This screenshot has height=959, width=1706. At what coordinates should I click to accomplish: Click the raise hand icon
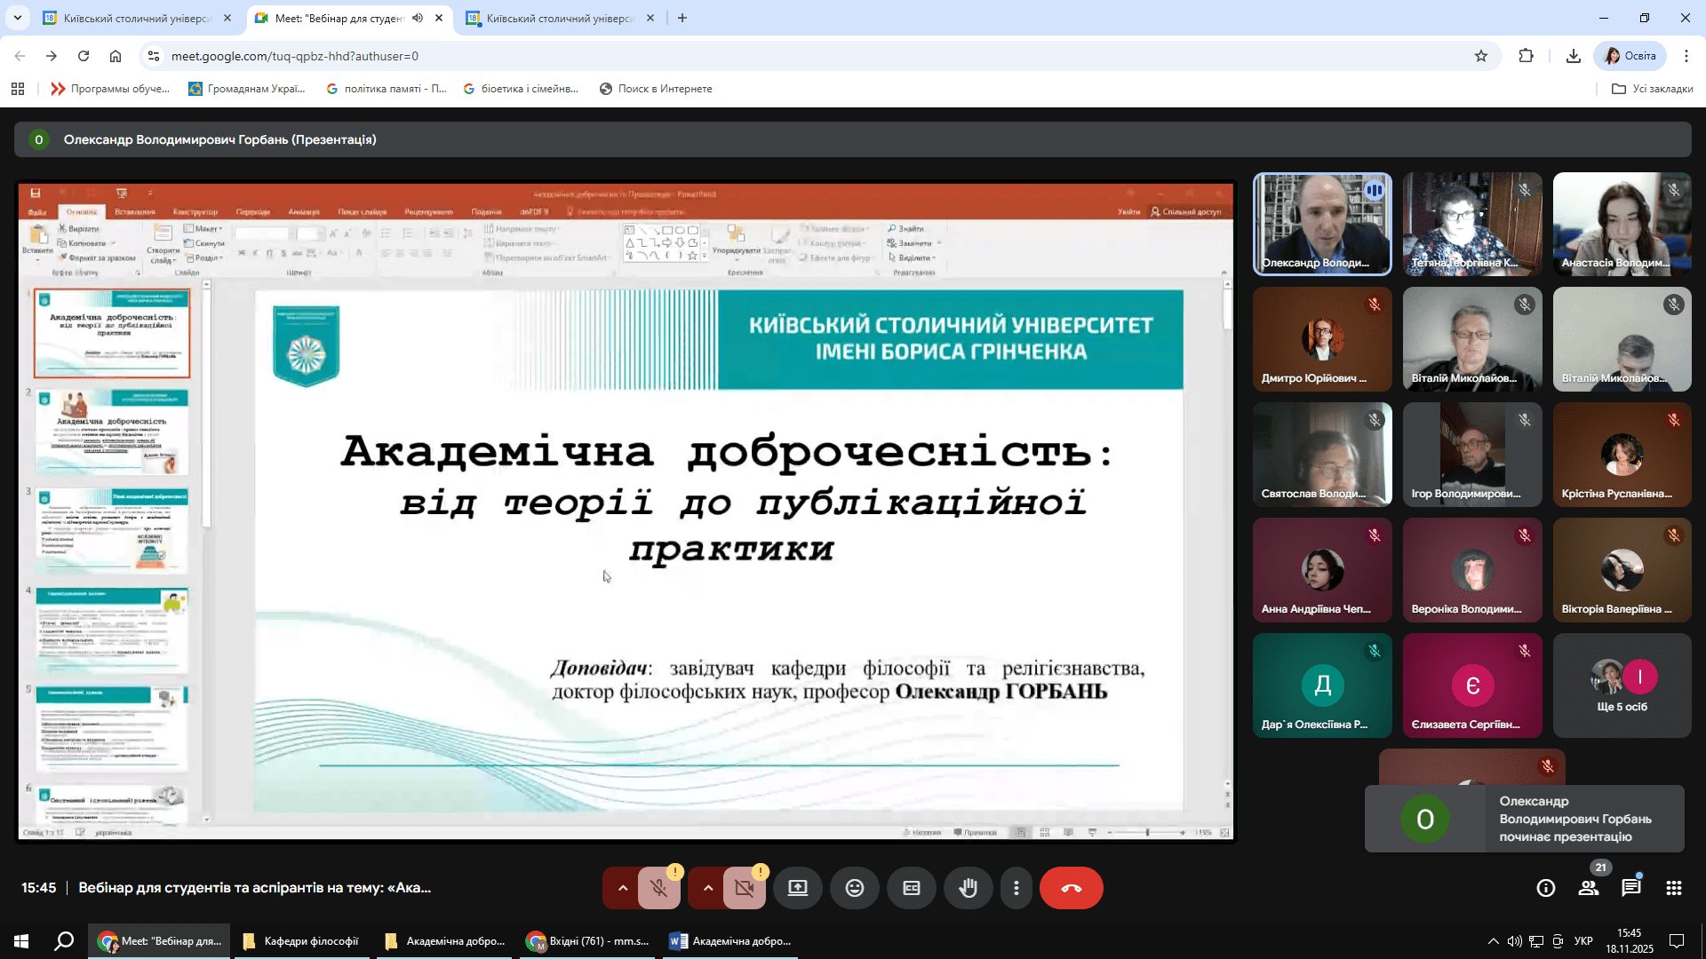[x=968, y=888]
